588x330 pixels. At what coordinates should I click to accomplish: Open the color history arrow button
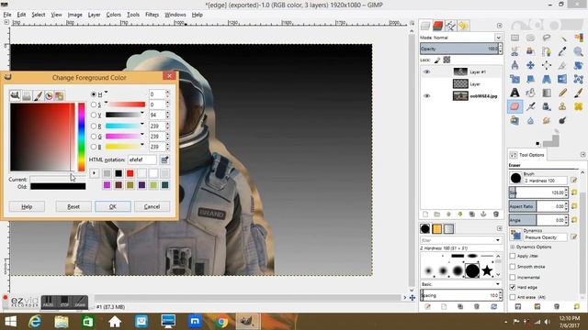click(94, 173)
